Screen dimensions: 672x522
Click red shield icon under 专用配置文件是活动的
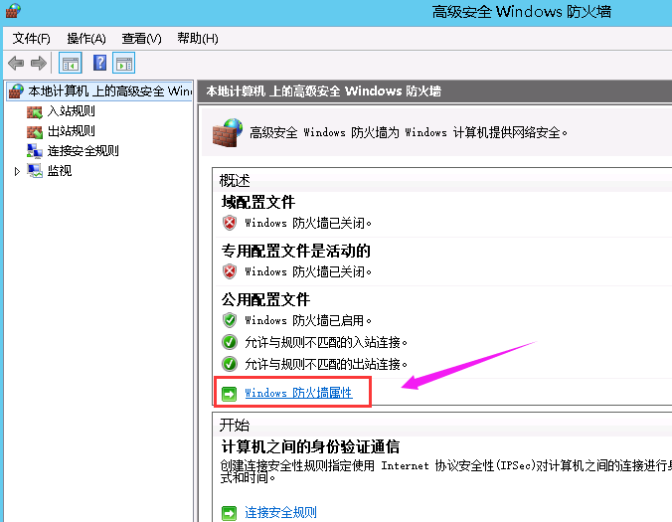(230, 271)
